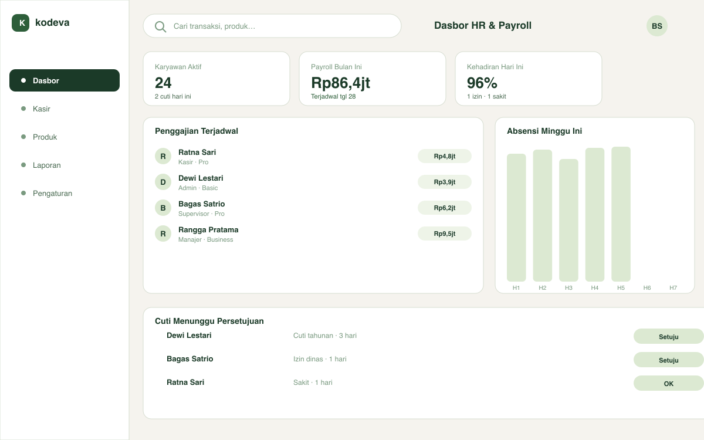The width and height of the screenshot is (704, 440).
Task: Approve Dewi Lestari's leave with Setuju
Action: click(668, 336)
